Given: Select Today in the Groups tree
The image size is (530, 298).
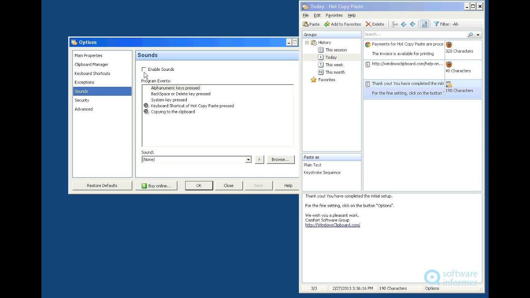Looking at the screenshot, I should coord(331,58).
